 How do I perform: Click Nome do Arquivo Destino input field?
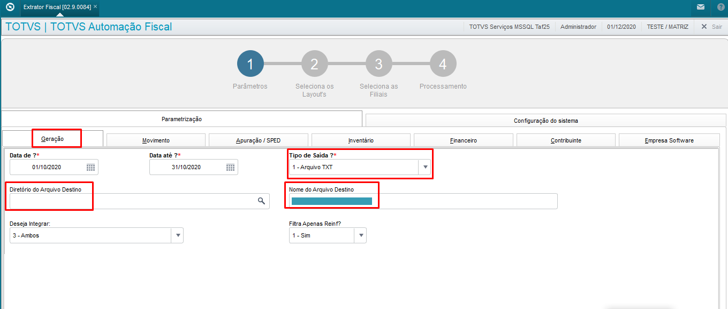point(423,201)
